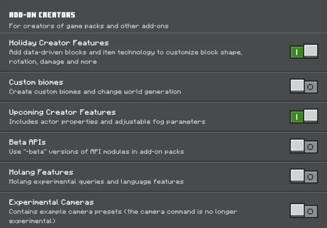Enable the Custom biomes toggle
This screenshot has height=228, width=327.
coord(304,86)
